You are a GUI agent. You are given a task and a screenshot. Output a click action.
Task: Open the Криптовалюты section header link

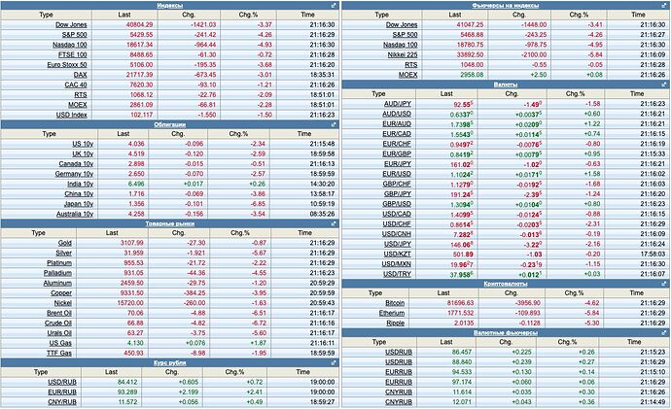point(506,284)
